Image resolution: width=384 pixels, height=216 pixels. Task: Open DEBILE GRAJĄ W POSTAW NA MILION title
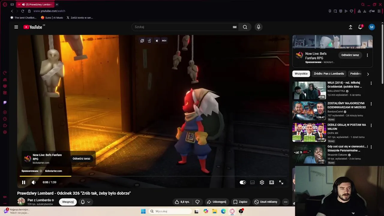pos(346,127)
